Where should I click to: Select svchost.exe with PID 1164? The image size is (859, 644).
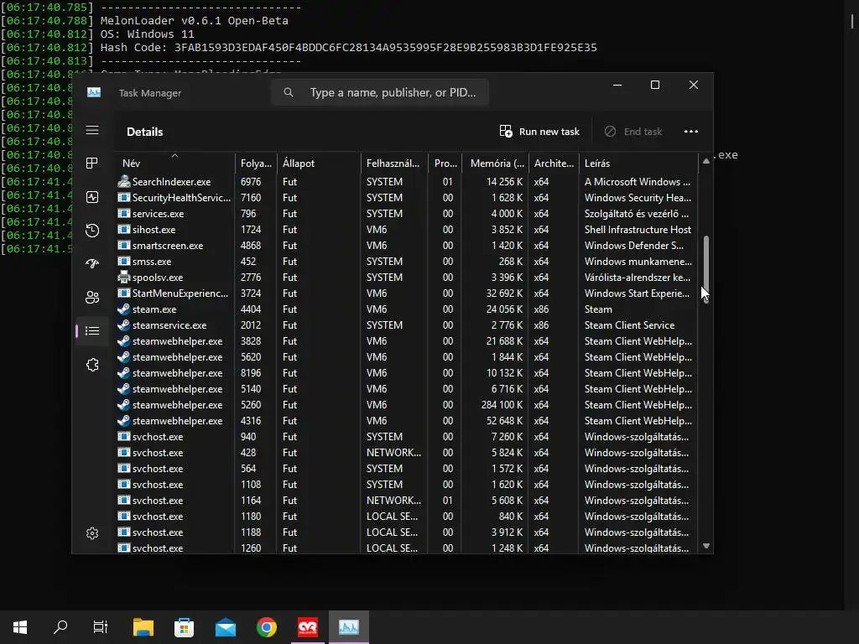pyautogui.click(x=407, y=500)
